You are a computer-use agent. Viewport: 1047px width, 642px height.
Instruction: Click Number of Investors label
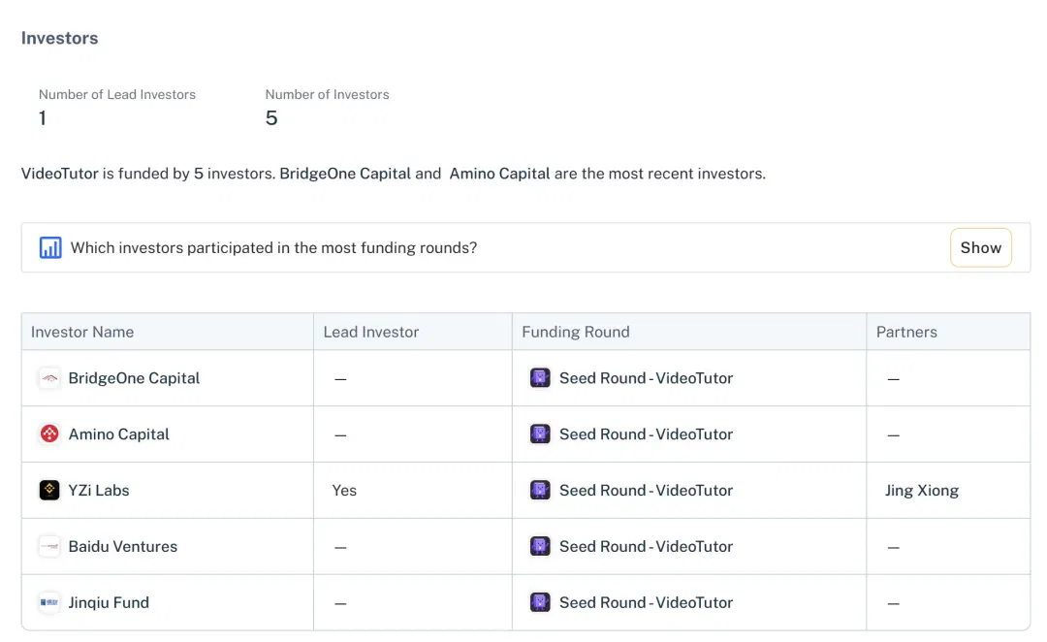pyautogui.click(x=328, y=95)
